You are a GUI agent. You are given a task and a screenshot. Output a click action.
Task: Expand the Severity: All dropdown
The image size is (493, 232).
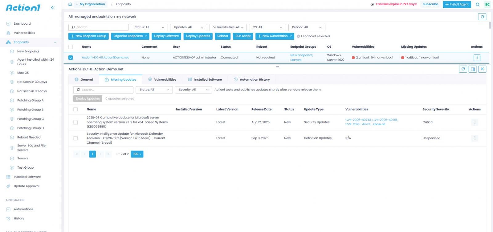(x=194, y=90)
